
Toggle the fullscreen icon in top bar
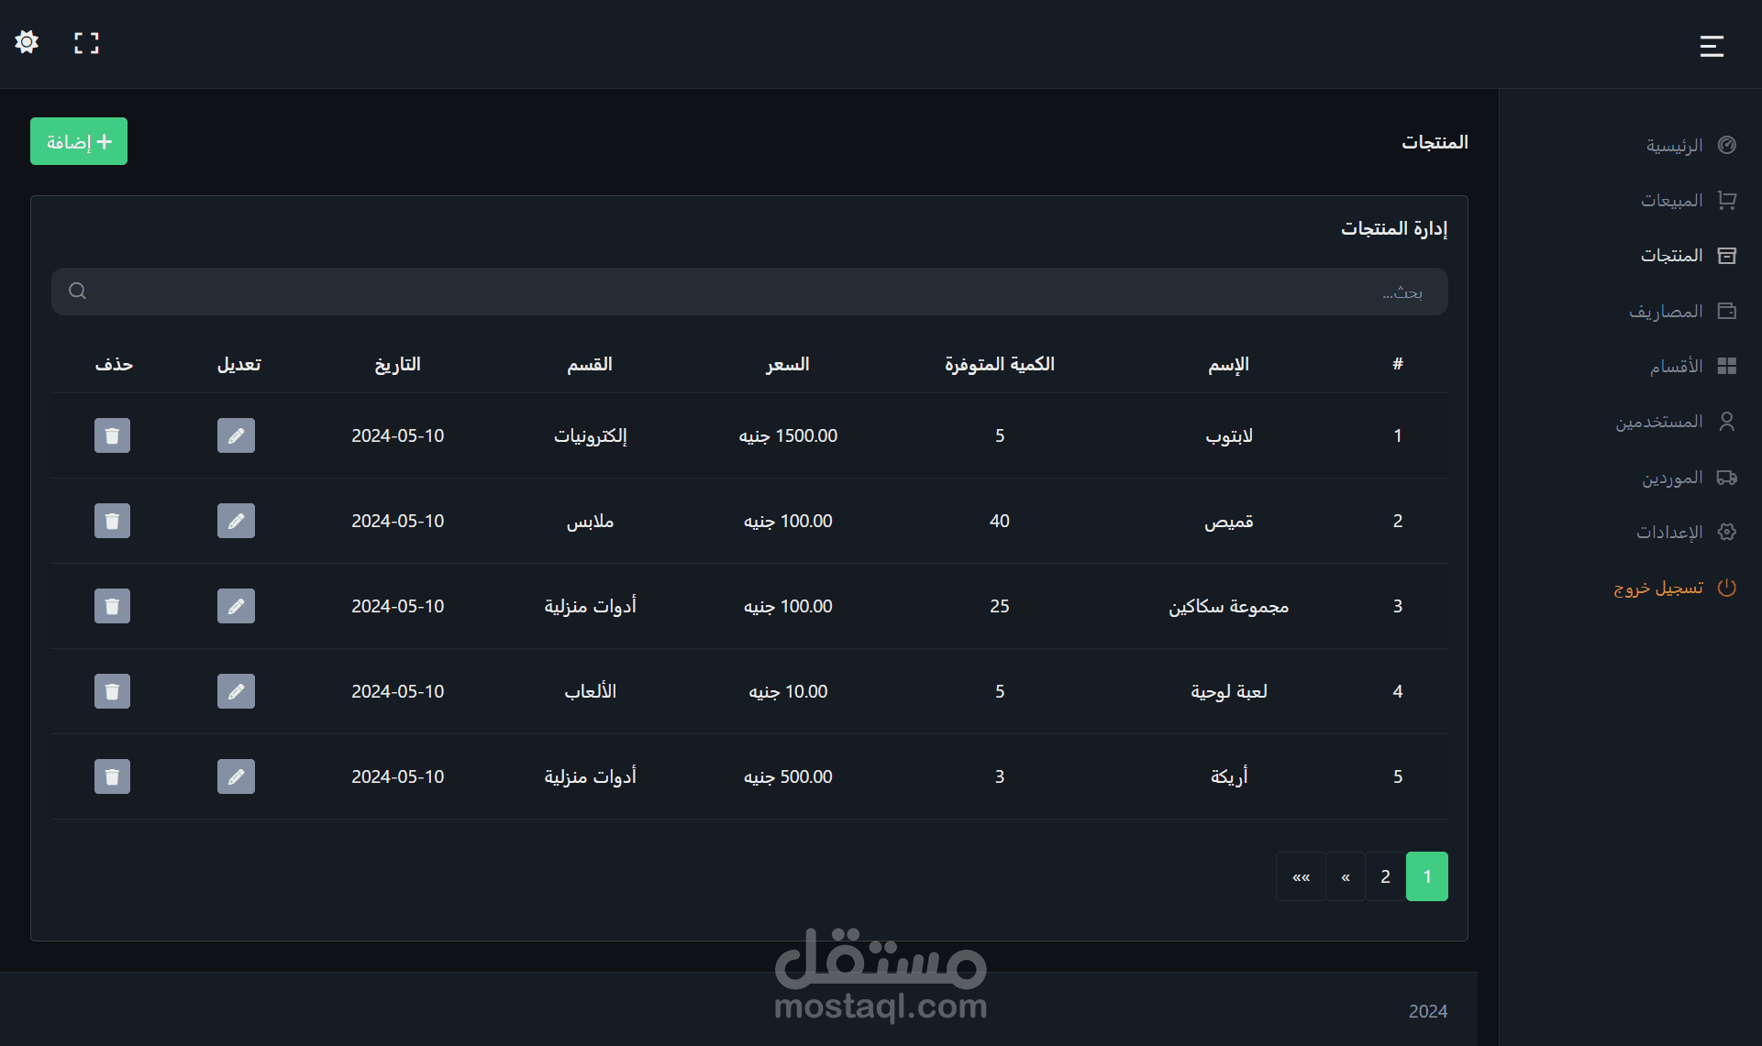(x=86, y=43)
